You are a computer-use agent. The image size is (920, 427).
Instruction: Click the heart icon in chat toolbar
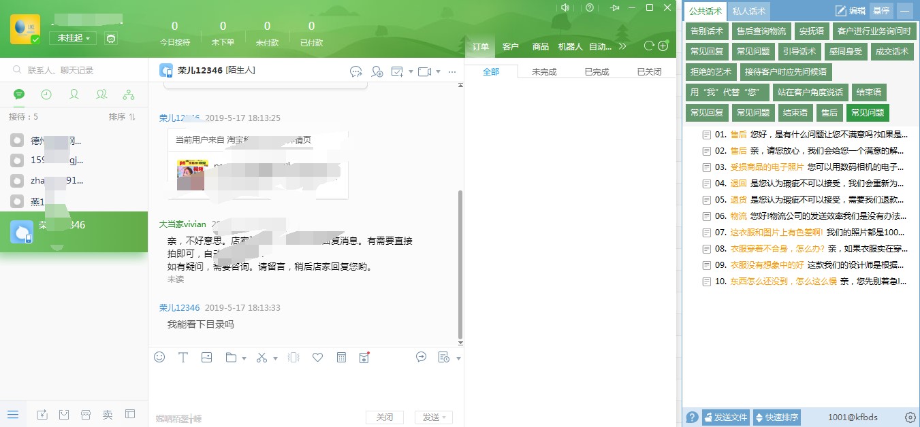tap(317, 357)
